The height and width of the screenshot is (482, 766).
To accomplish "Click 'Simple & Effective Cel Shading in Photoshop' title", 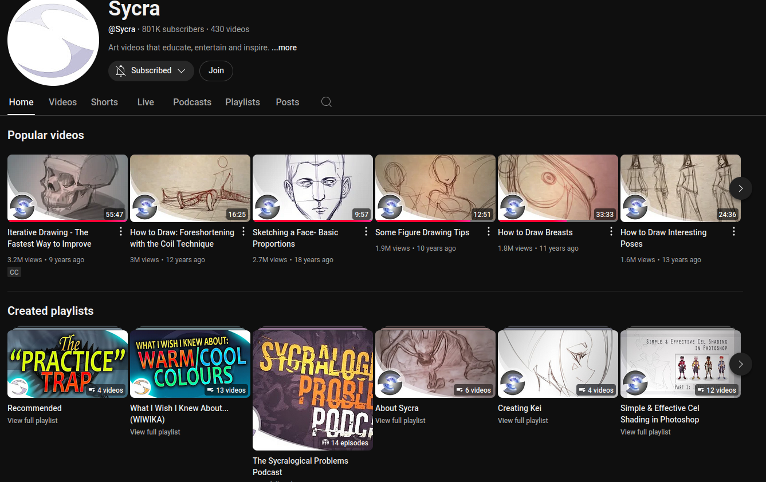I will click(x=660, y=414).
